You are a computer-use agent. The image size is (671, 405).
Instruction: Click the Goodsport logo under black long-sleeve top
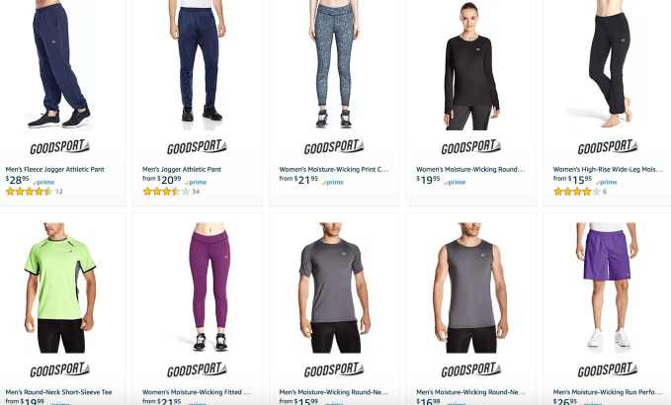pos(470,147)
